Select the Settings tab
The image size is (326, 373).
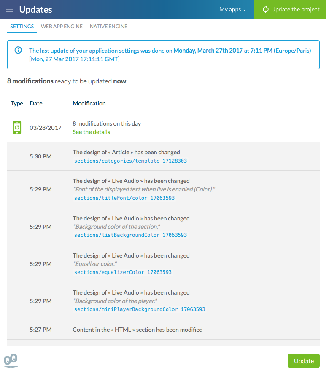tap(22, 26)
